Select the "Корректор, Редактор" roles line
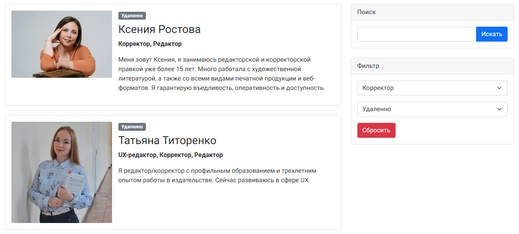The height and width of the screenshot is (234, 519). point(150,44)
